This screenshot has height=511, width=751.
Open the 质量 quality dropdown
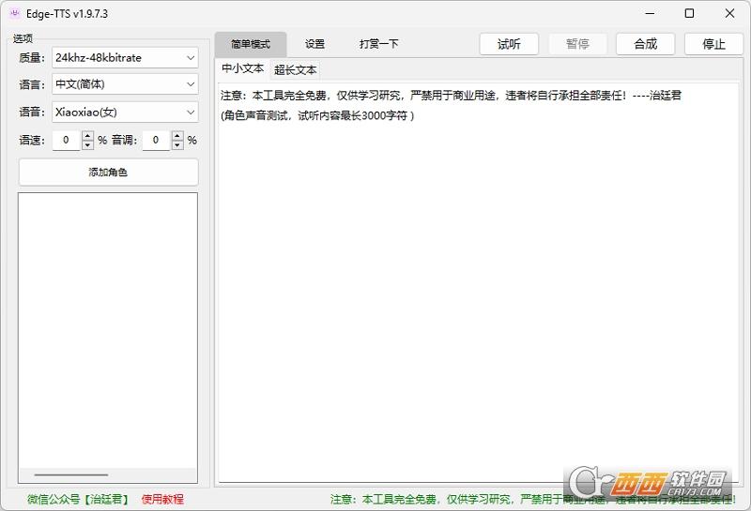pos(125,58)
